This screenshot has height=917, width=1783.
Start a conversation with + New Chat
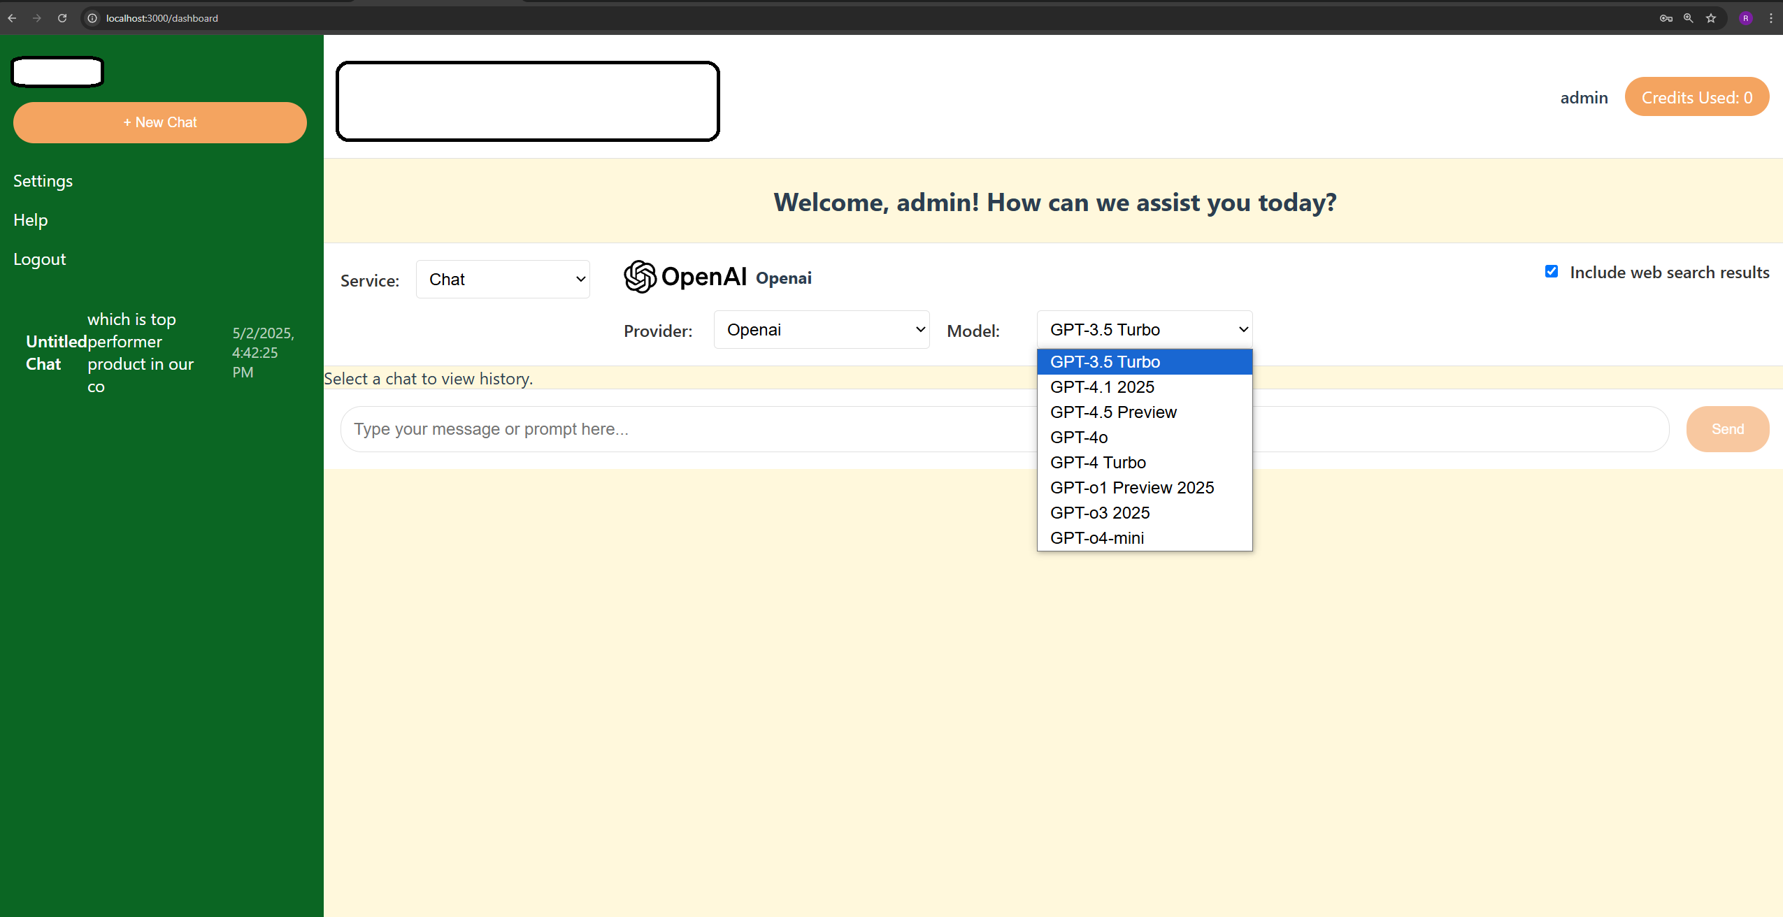pyautogui.click(x=160, y=122)
